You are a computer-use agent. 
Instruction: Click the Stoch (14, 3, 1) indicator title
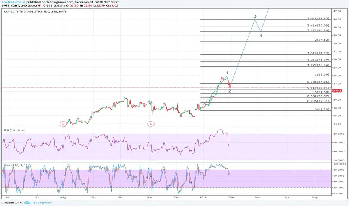tap(16, 165)
